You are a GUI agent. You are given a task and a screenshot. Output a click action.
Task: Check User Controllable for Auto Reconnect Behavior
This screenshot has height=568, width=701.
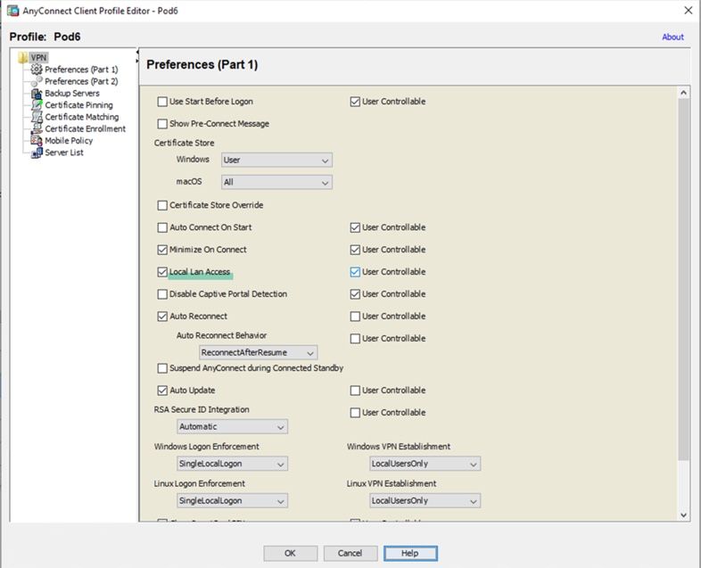355,339
